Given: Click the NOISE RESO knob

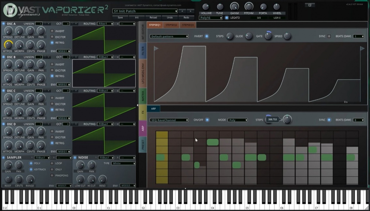Looking at the screenshot, I should point(102,180).
